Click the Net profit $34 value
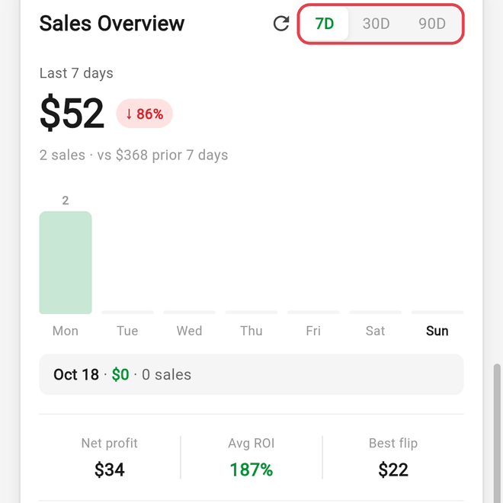 [110, 469]
